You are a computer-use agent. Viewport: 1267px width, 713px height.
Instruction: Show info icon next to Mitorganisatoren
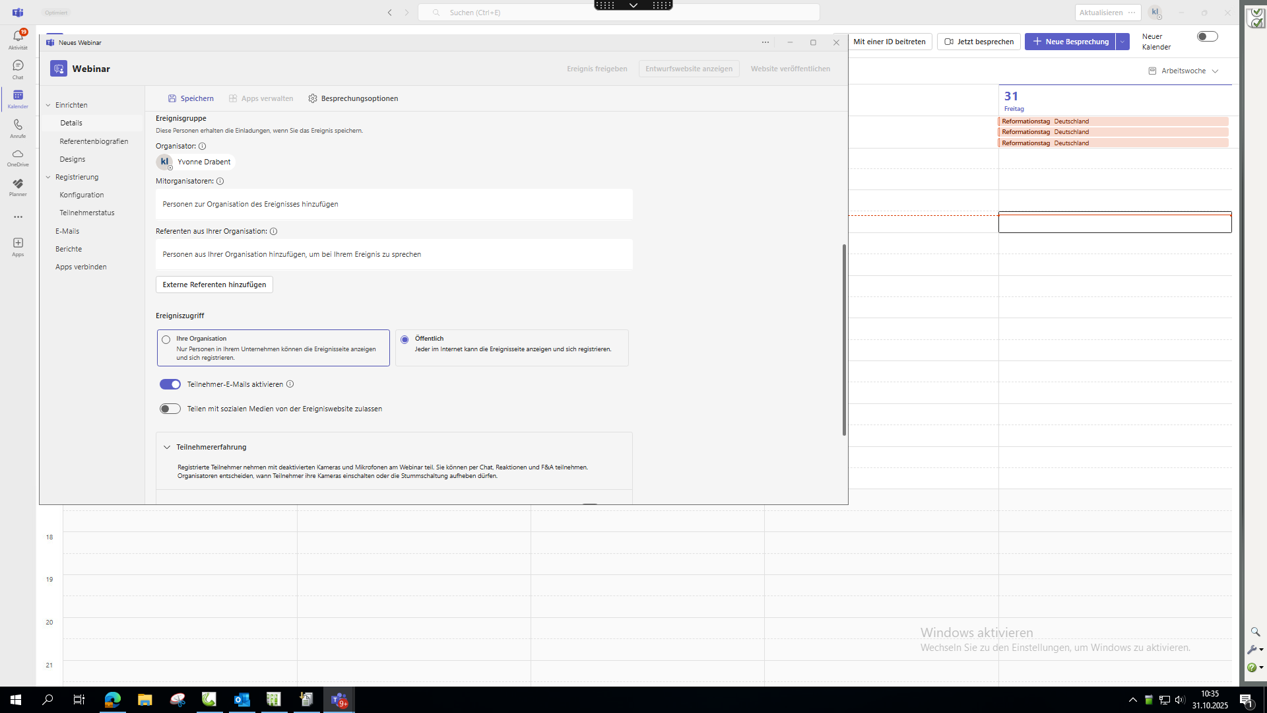pyautogui.click(x=220, y=181)
